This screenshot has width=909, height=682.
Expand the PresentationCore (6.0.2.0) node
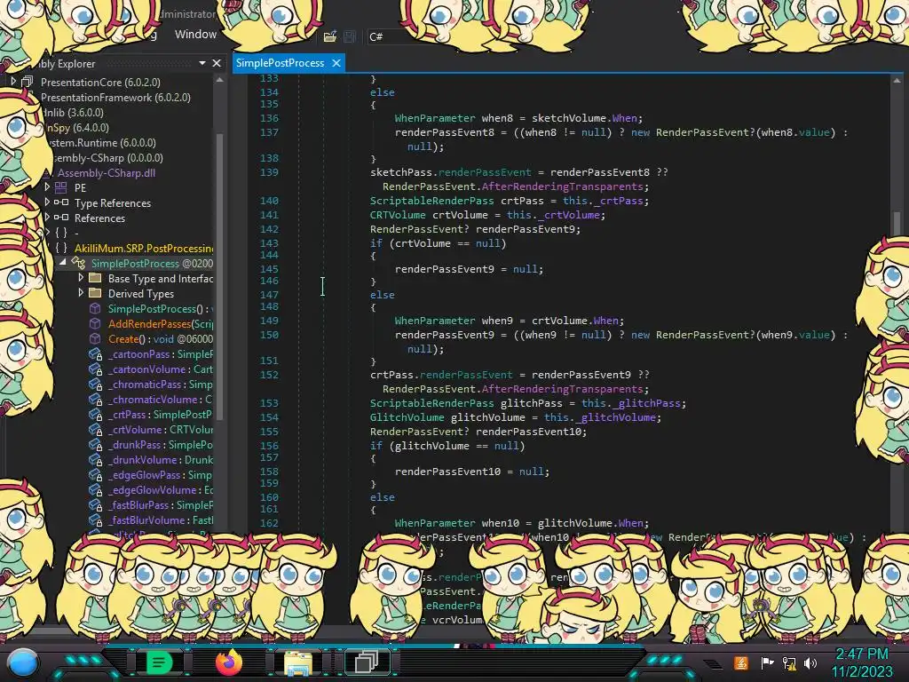(x=13, y=82)
